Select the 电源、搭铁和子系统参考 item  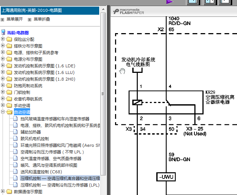[36, 53]
